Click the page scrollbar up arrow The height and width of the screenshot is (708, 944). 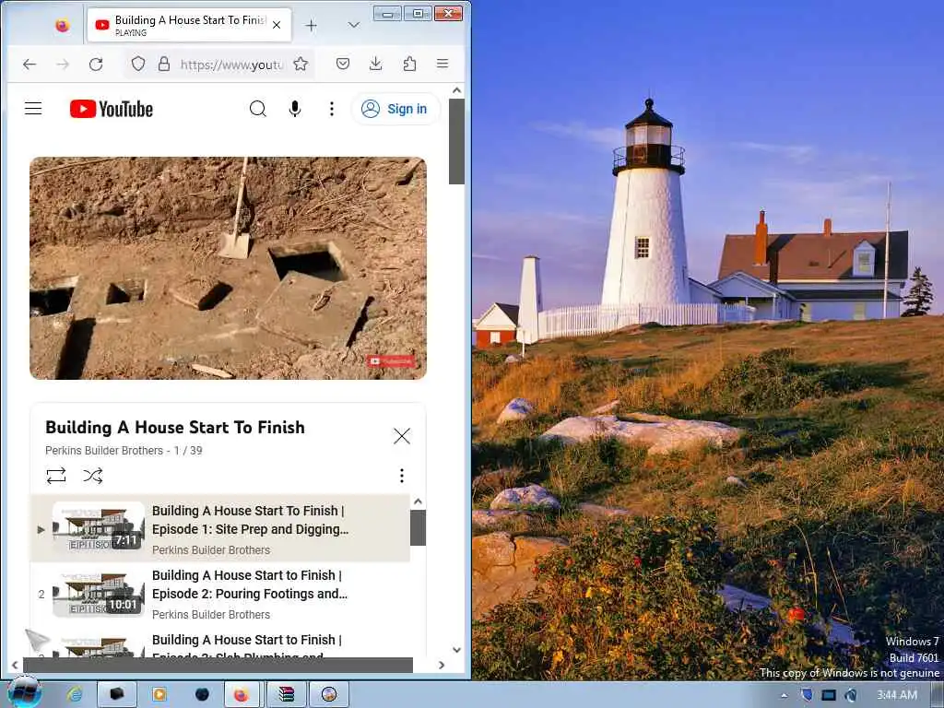[456, 90]
